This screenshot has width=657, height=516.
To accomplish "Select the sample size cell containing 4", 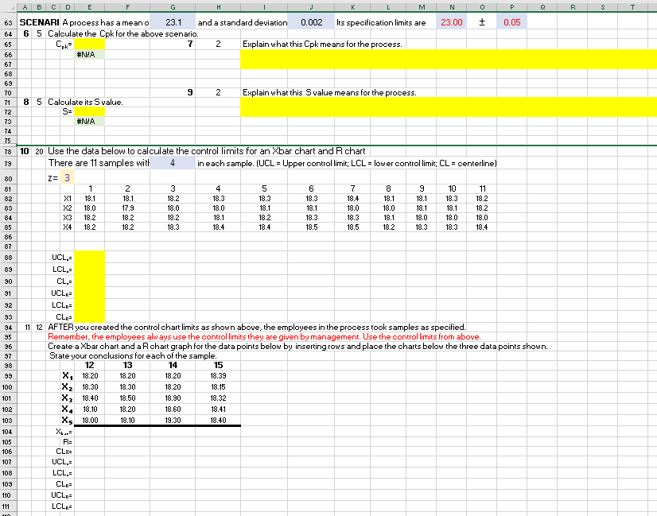I will pos(173,163).
